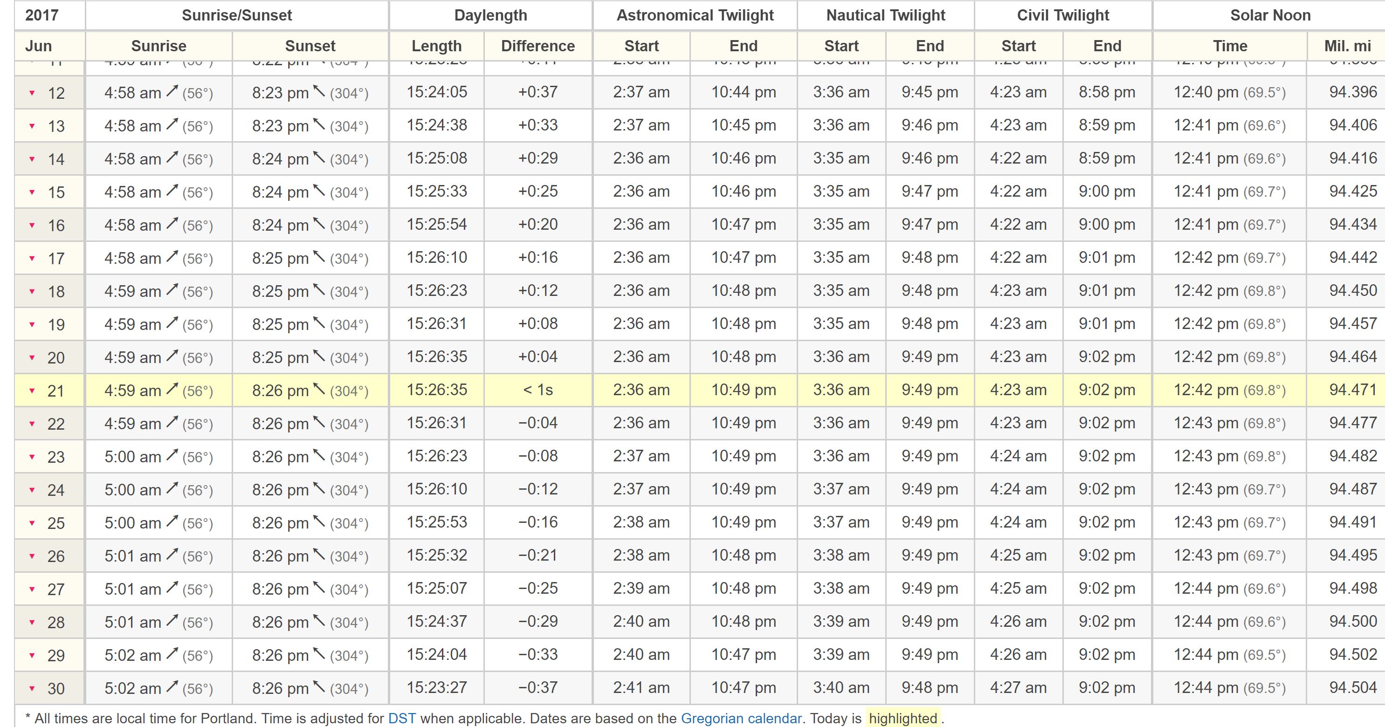Screen dimensions: 1385x727
Task: Open the DST link in footnote
Action: coord(402,719)
